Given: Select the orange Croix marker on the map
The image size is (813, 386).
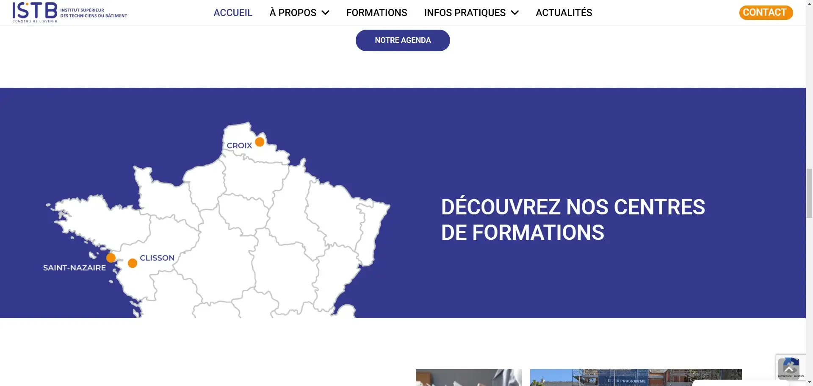Looking at the screenshot, I should coord(260,142).
